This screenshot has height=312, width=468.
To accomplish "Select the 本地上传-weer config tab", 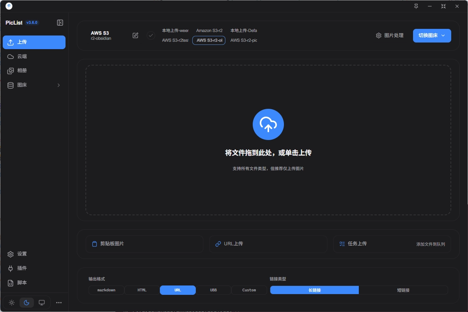I will [175, 30].
